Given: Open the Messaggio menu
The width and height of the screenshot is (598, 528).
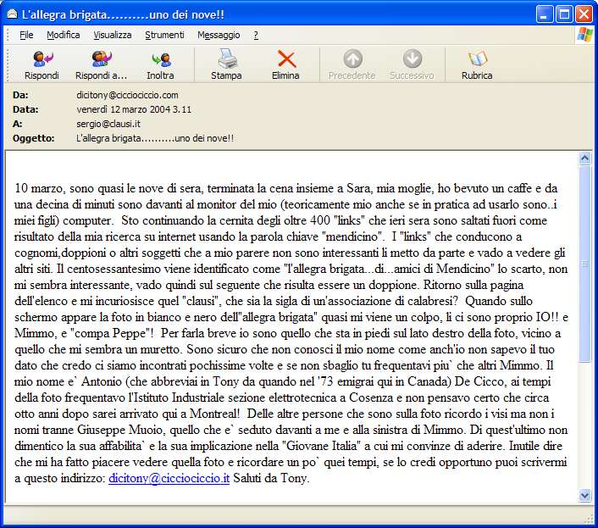Looking at the screenshot, I should (219, 35).
